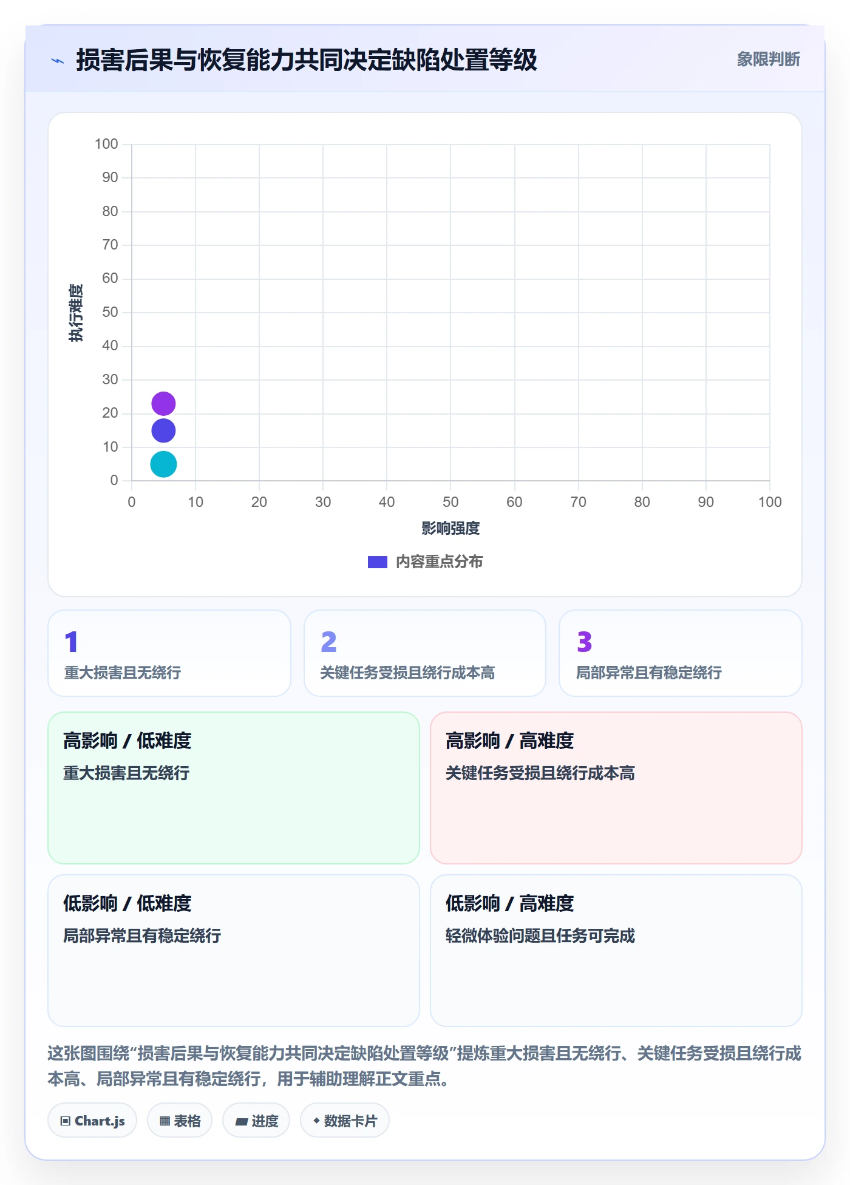The height and width of the screenshot is (1185, 850).
Task: Click the lightning bolt icon in header
Action: coord(58,61)
